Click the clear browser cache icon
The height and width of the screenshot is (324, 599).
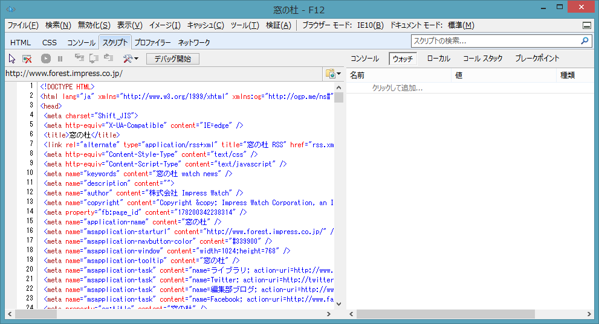[x=27, y=59]
